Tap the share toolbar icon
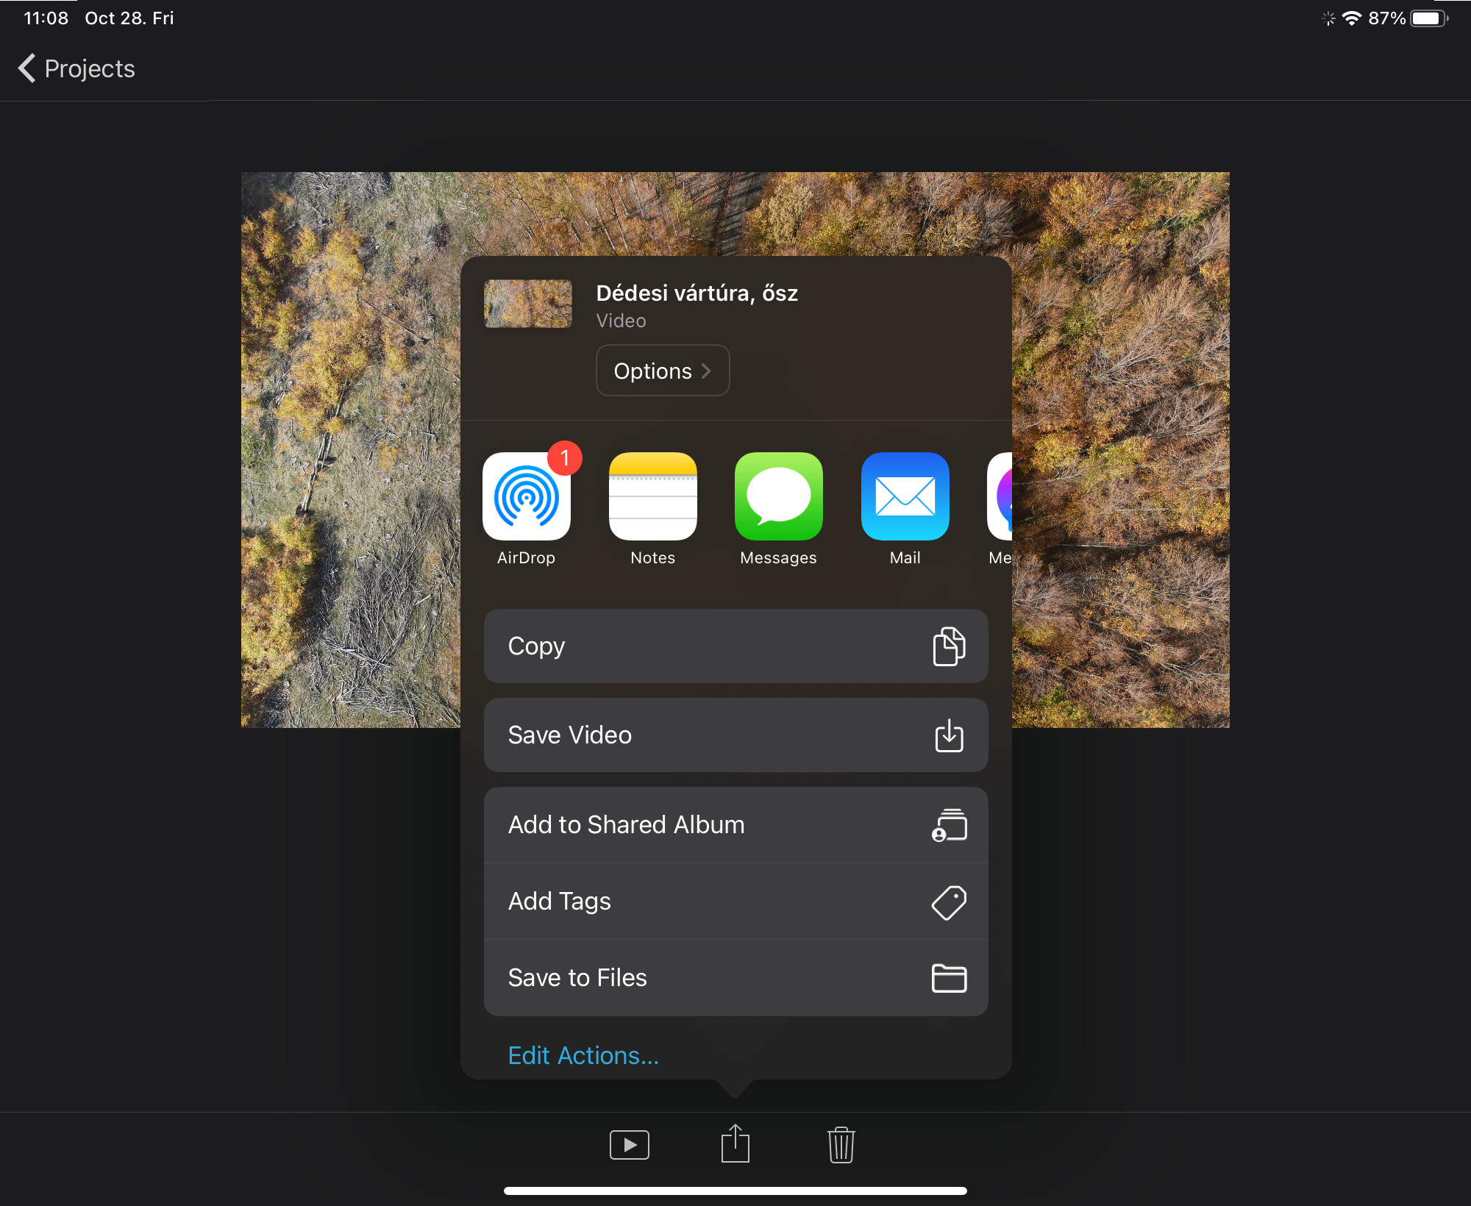The height and width of the screenshot is (1206, 1471). [x=735, y=1143]
